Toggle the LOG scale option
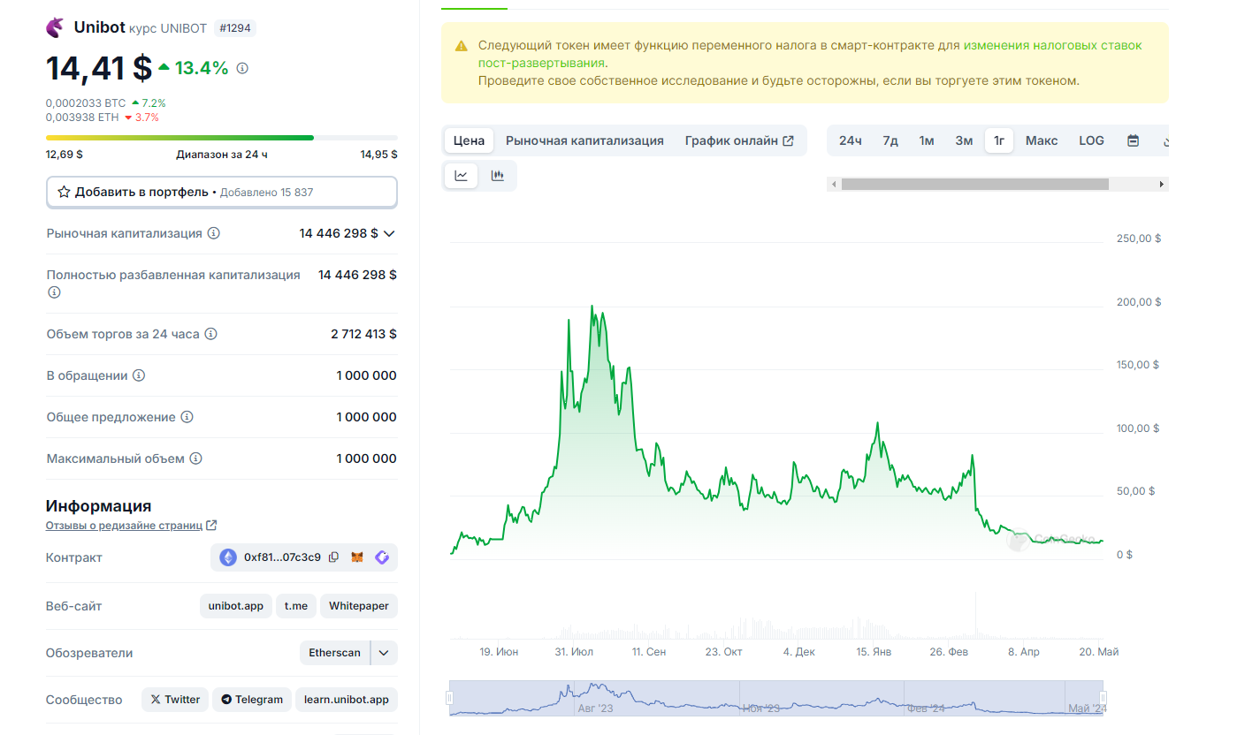The image size is (1260, 735). click(x=1091, y=140)
